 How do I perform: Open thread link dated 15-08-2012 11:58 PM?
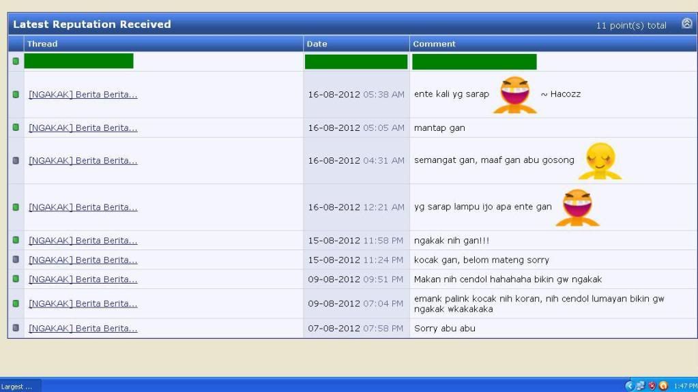pos(83,240)
